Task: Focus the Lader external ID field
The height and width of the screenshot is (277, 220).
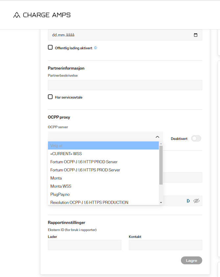Action: point(84,245)
